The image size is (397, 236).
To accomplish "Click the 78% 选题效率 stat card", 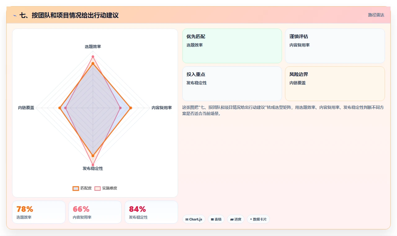I will pyautogui.click(x=39, y=212).
